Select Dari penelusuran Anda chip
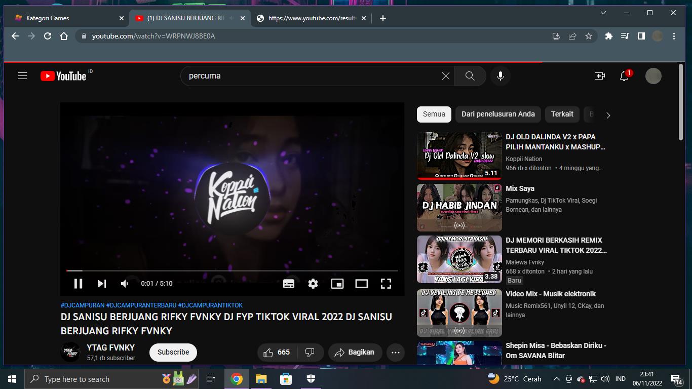 point(498,114)
